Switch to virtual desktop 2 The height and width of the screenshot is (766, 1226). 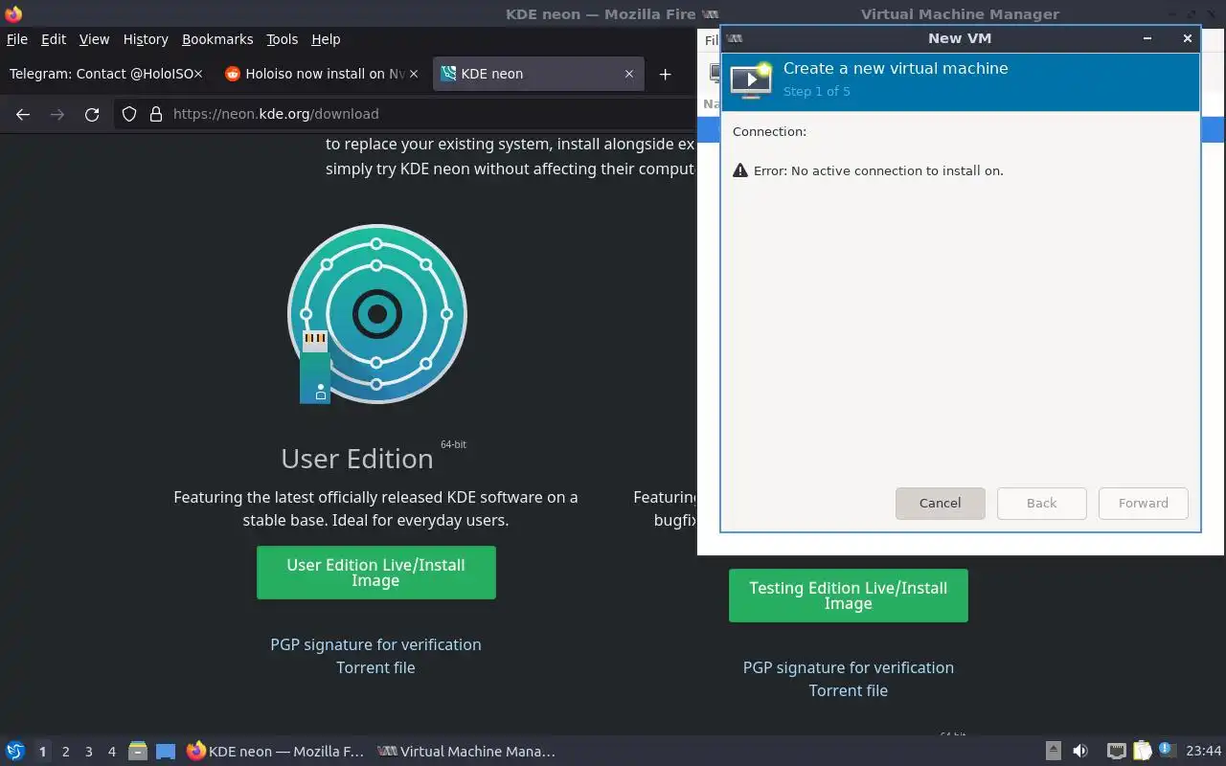[65, 752]
